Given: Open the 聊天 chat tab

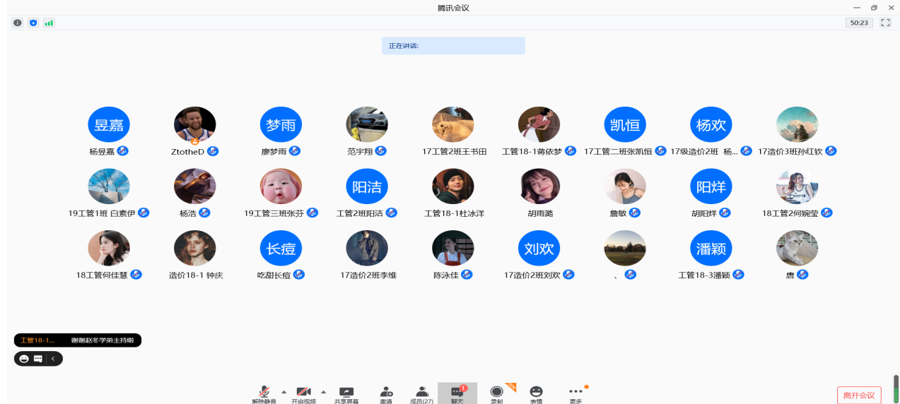Looking at the screenshot, I should pos(457,393).
